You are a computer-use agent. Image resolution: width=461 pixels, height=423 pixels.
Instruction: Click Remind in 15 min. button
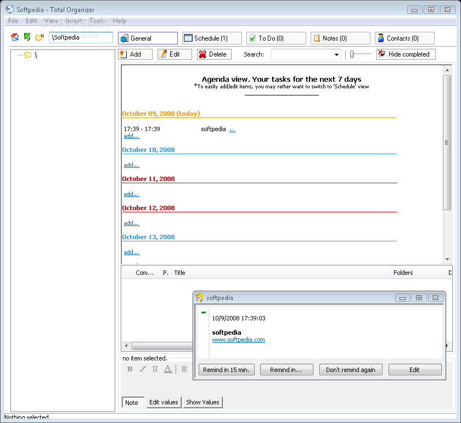[x=226, y=370]
